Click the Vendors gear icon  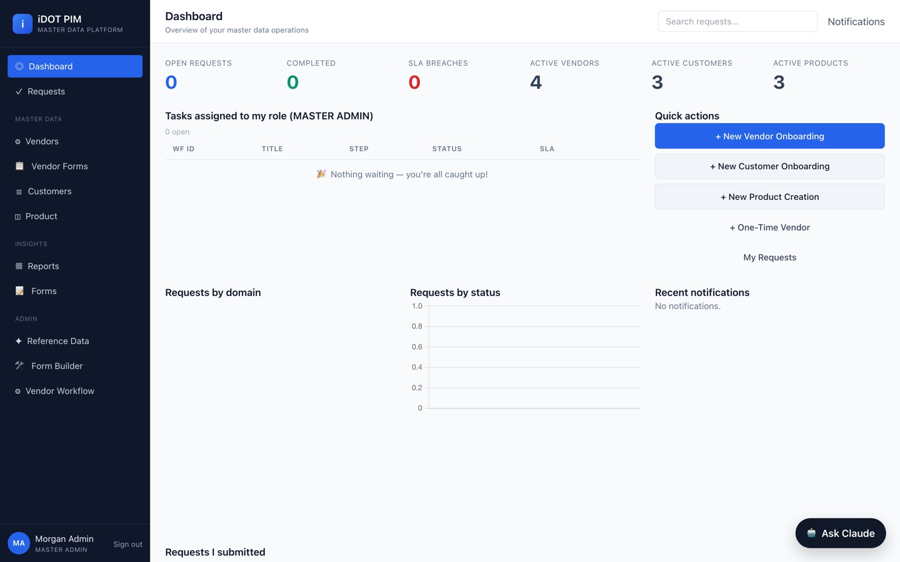click(x=17, y=142)
